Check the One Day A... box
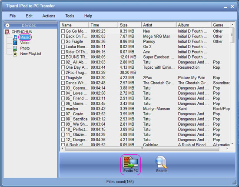The width and height of the screenshot is (239, 187). pyautogui.click(x=63, y=67)
